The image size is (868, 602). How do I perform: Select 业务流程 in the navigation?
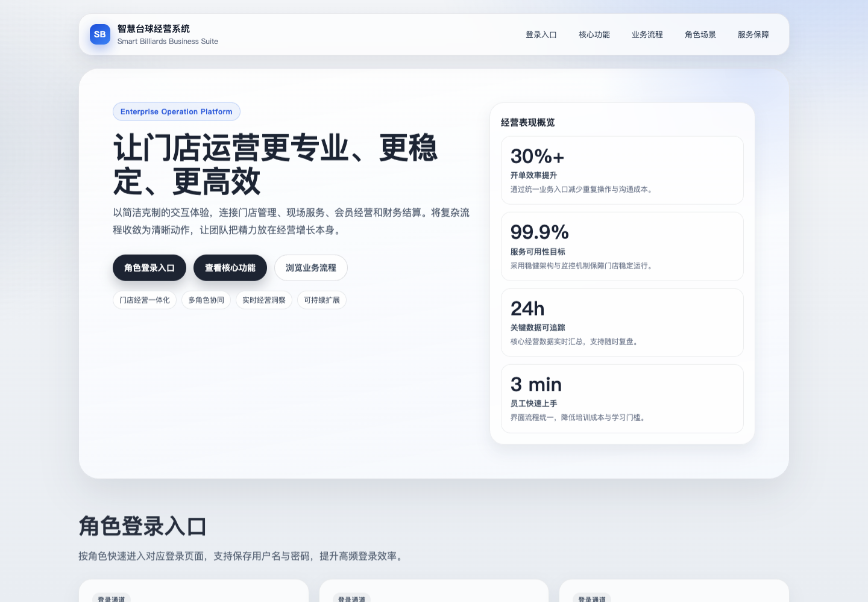647,35
